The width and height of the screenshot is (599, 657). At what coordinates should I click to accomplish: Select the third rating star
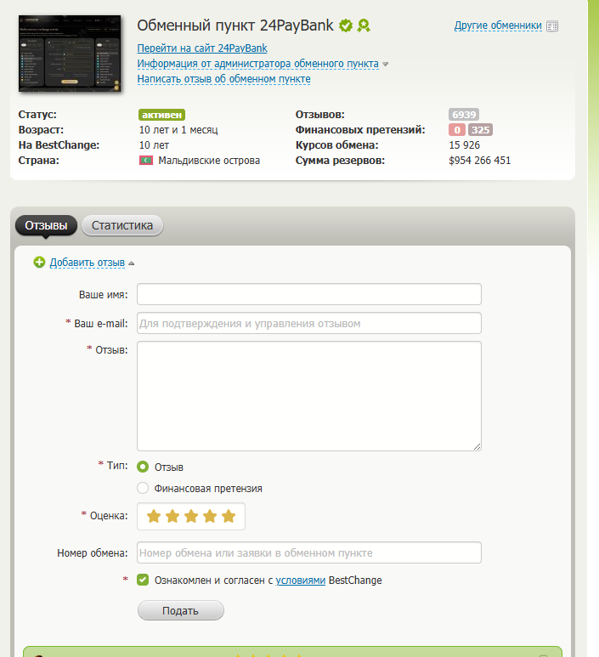[x=191, y=516]
